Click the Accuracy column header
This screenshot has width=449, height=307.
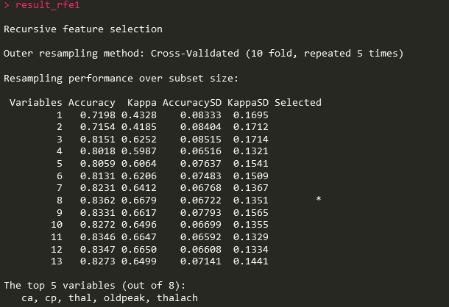pyautogui.click(x=91, y=103)
